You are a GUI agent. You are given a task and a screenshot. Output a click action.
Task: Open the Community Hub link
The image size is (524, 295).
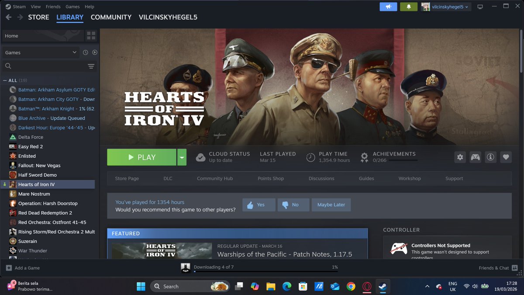point(215,178)
